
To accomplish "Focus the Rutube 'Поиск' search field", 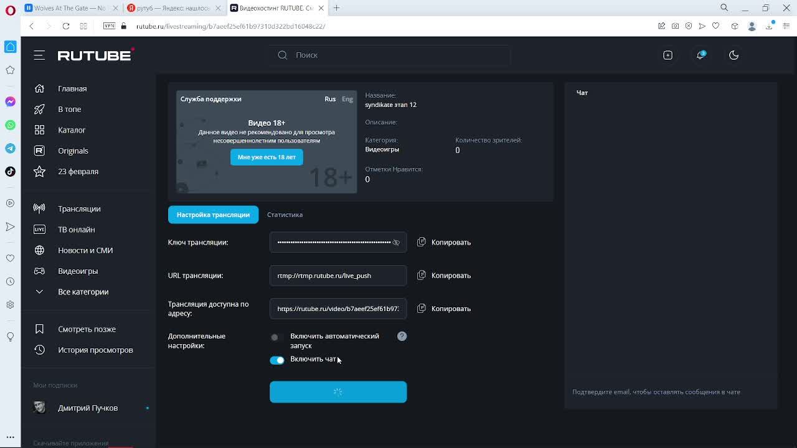I will tap(390, 55).
